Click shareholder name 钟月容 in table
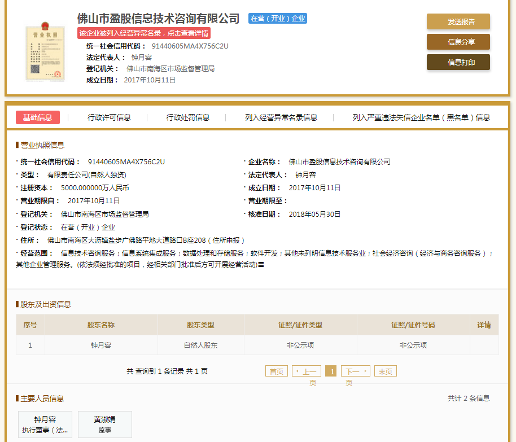 click(x=100, y=345)
